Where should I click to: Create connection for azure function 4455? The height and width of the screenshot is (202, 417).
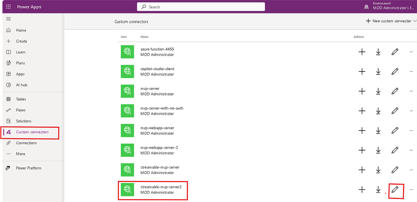pos(361,52)
